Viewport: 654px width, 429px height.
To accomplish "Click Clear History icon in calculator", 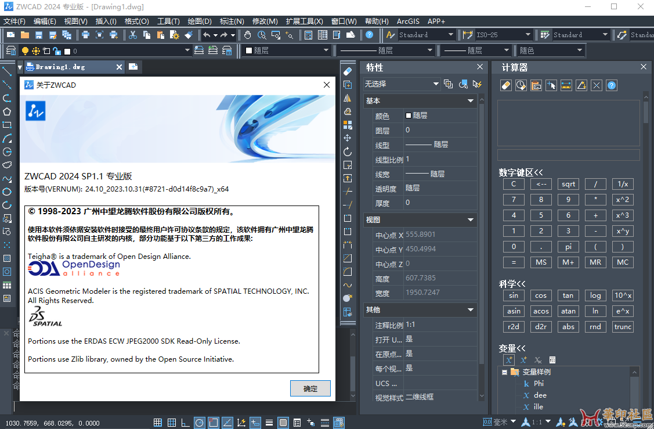I will click(521, 85).
